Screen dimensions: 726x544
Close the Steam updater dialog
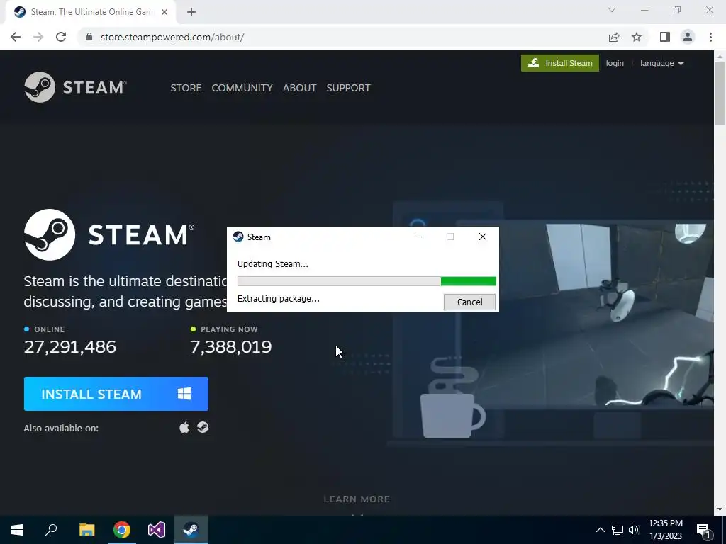click(482, 237)
